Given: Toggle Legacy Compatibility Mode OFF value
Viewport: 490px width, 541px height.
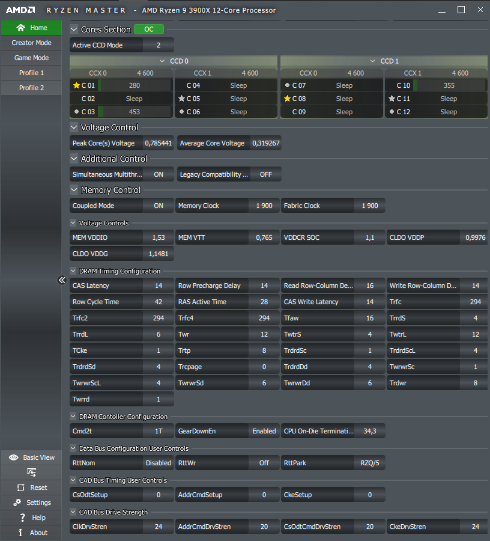Looking at the screenshot, I should click(265, 174).
